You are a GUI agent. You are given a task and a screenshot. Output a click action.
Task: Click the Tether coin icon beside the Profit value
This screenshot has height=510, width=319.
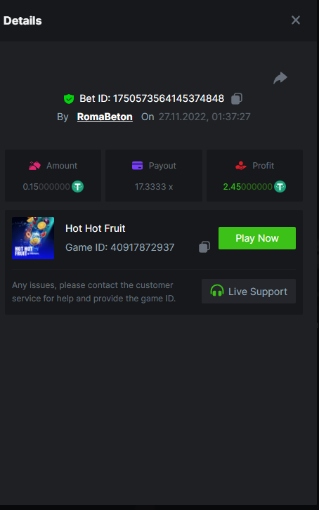point(280,187)
